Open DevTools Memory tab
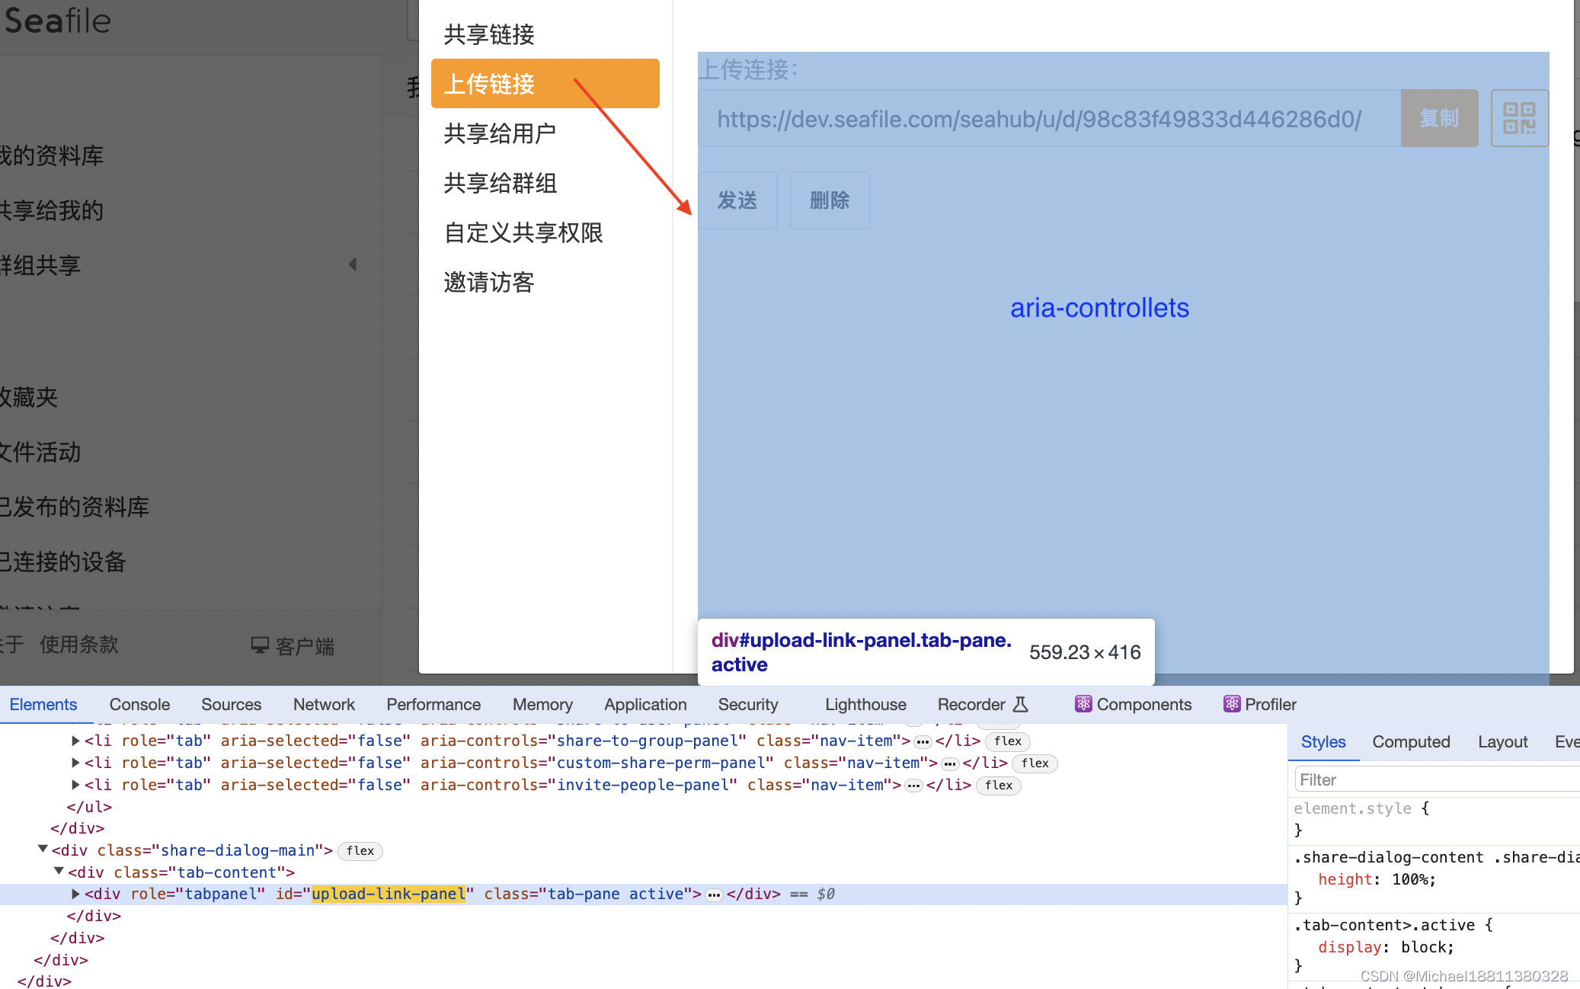The height and width of the screenshot is (989, 1580). [x=542, y=704]
